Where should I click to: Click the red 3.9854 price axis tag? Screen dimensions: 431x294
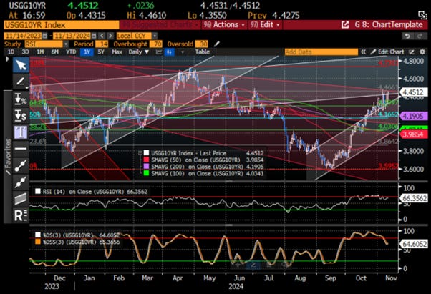click(414, 134)
